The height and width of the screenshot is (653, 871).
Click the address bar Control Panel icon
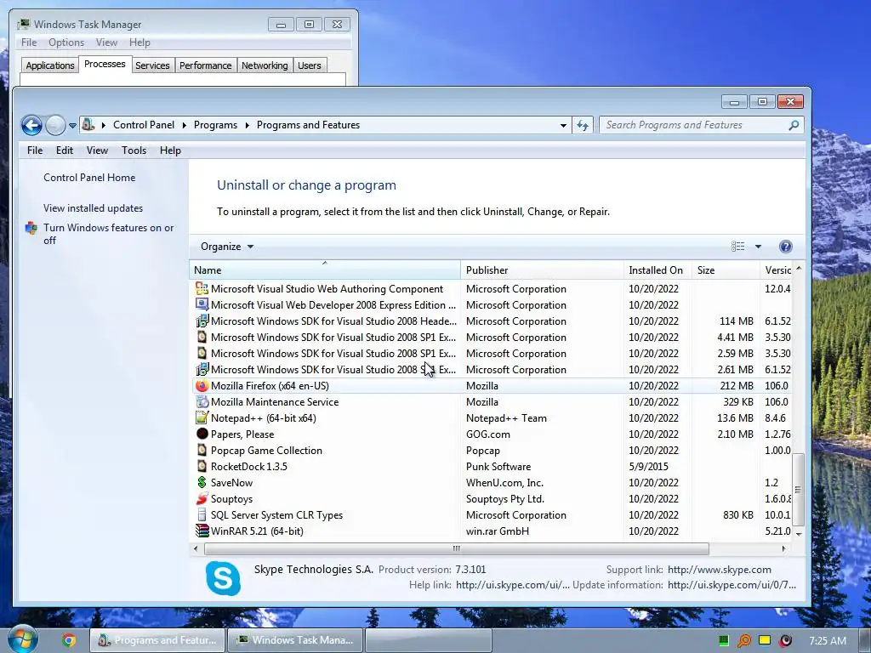pyautogui.click(x=88, y=125)
